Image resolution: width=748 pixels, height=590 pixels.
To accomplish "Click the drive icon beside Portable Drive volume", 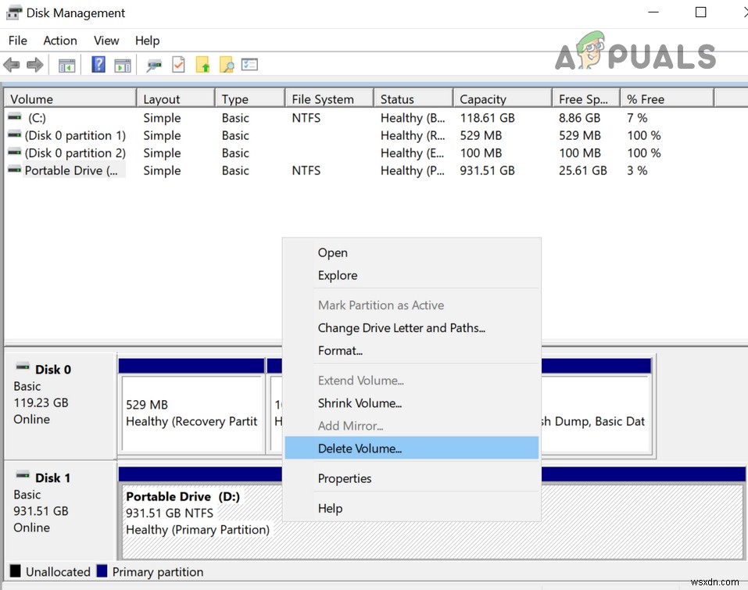I will pyautogui.click(x=14, y=170).
